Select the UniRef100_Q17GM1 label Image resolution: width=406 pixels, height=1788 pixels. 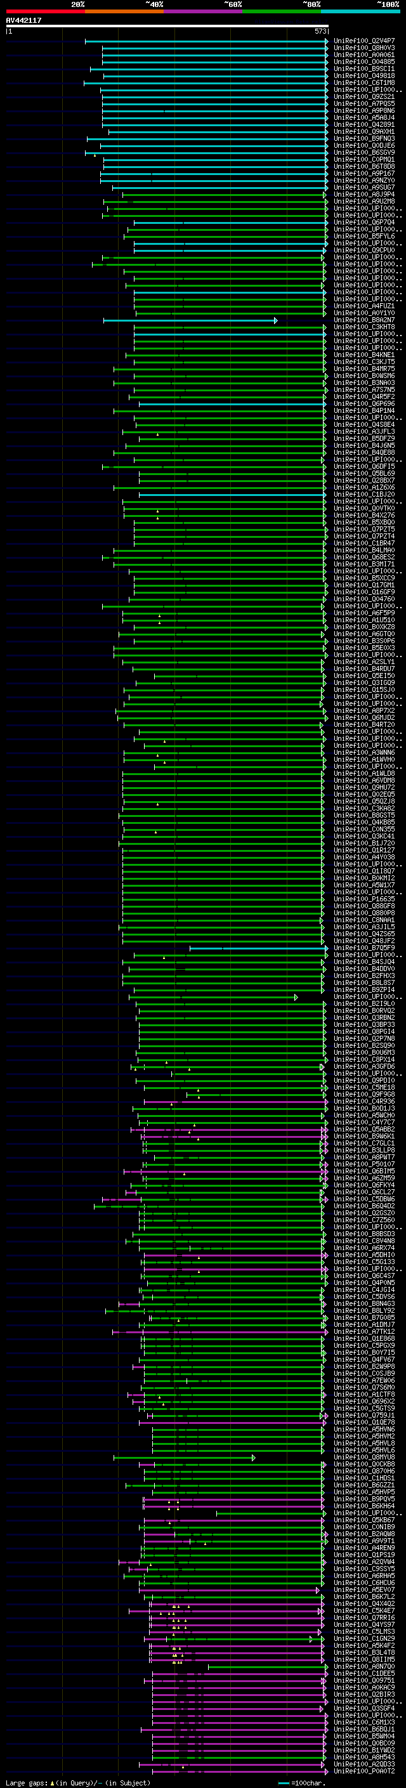pos(364,585)
